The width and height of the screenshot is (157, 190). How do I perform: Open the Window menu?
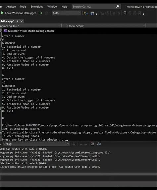click(52, 7)
